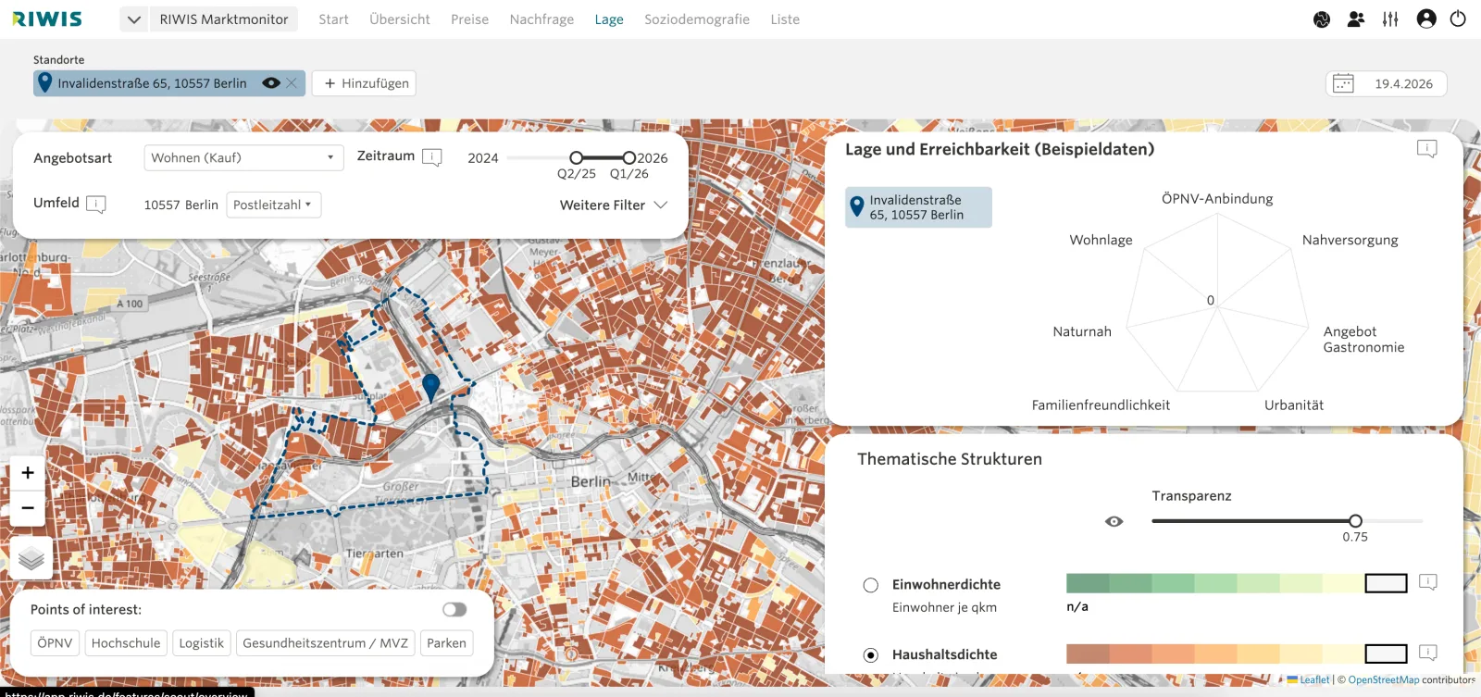Image resolution: width=1481 pixels, height=697 pixels.
Task: Open the Postleitzahl dropdown
Action: pyautogui.click(x=274, y=205)
